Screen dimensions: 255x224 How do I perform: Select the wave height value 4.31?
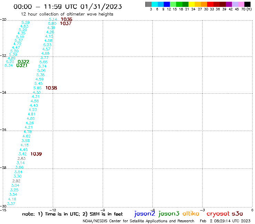[35, 96]
